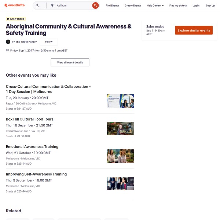The height and width of the screenshot is (220, 220).
Task: Click Log In link
Action: 196,5
